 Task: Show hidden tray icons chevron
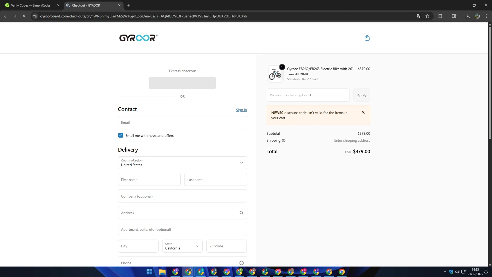pyautogui.click(x=445, y=272)
